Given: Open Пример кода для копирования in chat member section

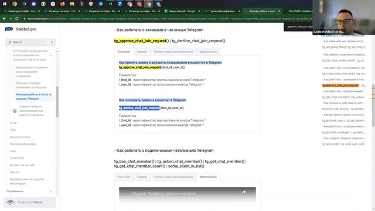Looking at the screenshot, I should 173,177.
